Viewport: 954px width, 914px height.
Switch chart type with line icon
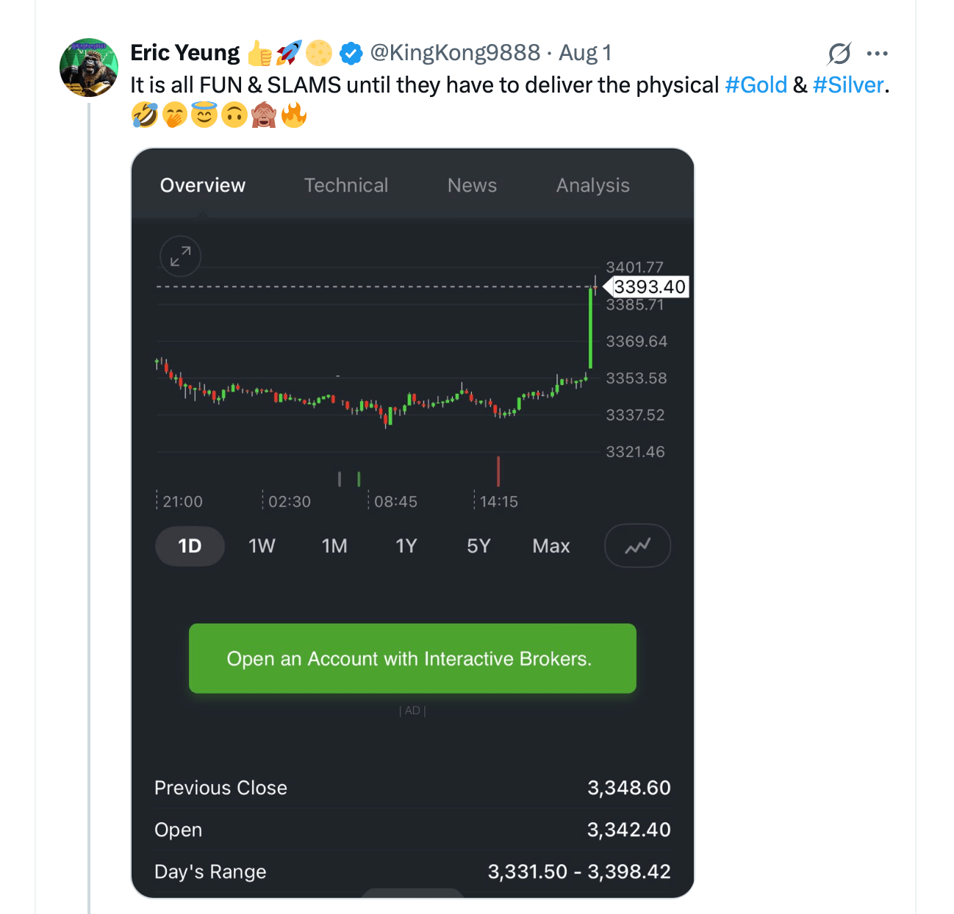pos(637,546)
